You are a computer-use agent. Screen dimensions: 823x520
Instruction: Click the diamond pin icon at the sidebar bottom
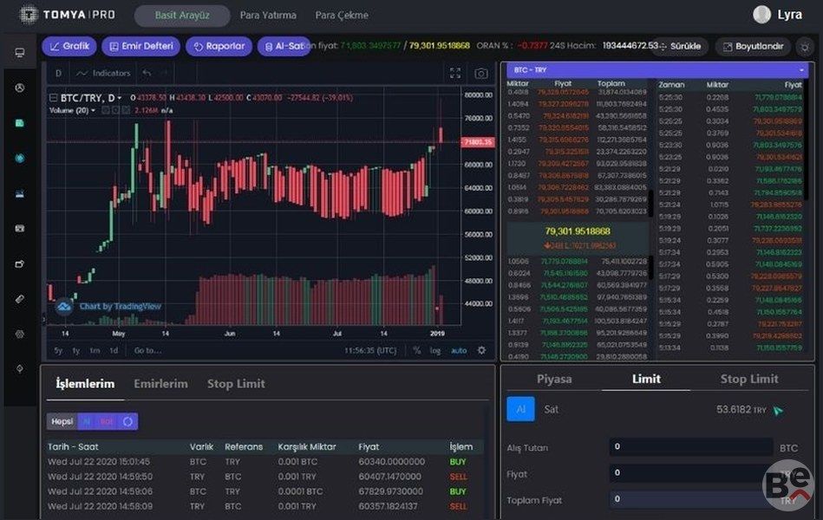pos(19,369)
